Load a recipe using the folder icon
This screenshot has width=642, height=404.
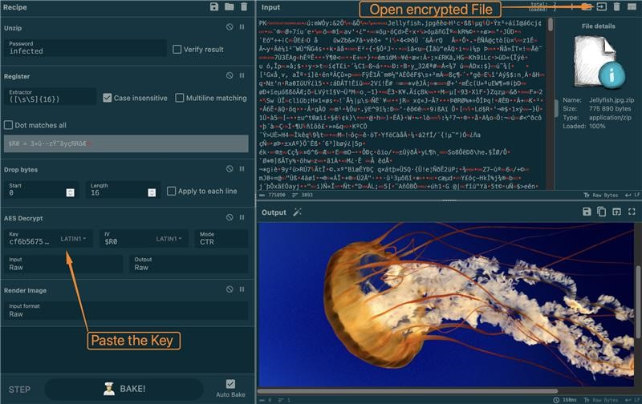tap(229, 6)
